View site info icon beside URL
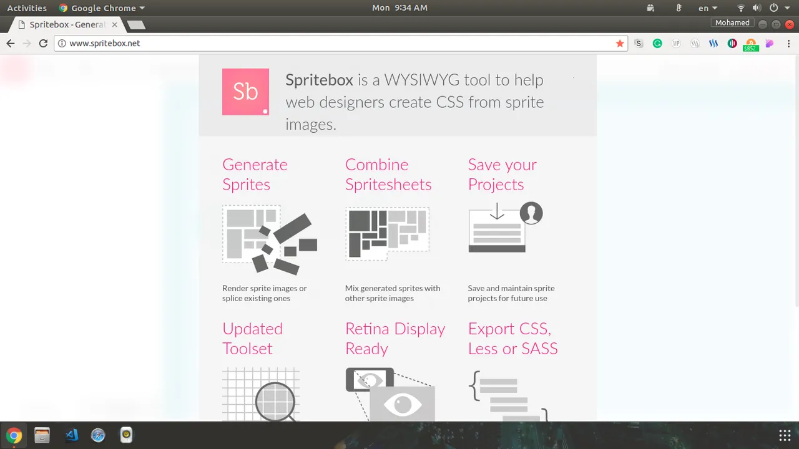The height and width of the screenshot is (449, 799). 62,43
